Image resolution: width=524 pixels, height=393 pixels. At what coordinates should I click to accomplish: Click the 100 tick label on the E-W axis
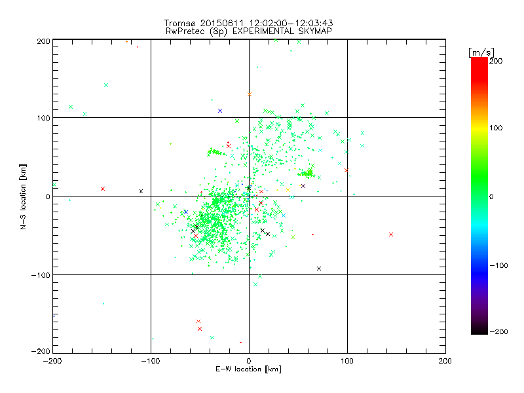(x=347, y=361)
